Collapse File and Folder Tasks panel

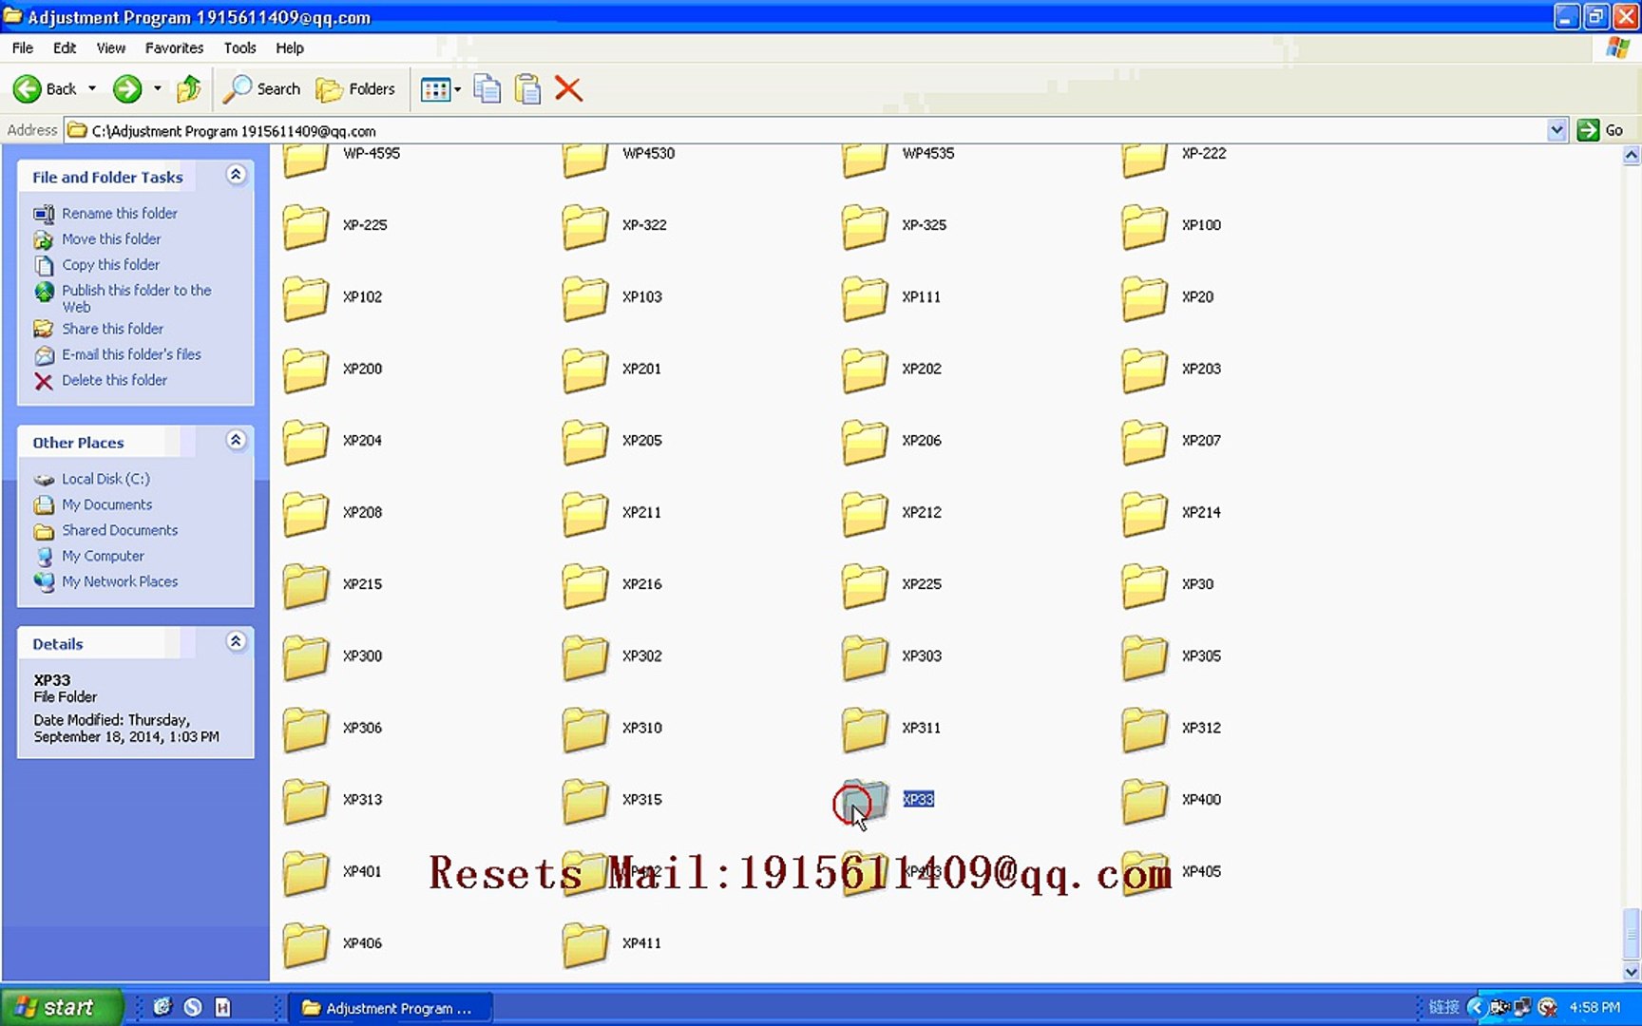tap(236, 175)
